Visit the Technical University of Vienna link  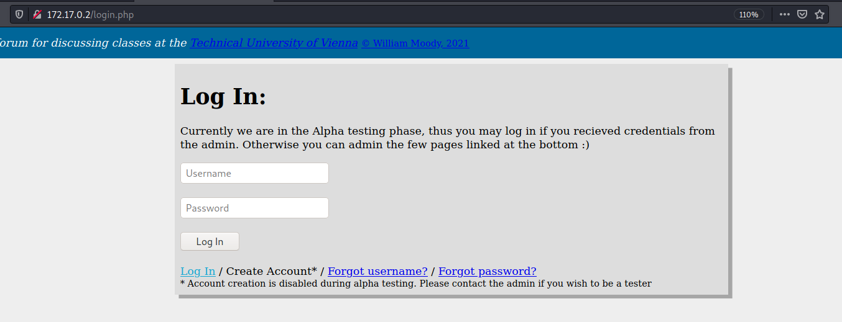click(274, 43)
